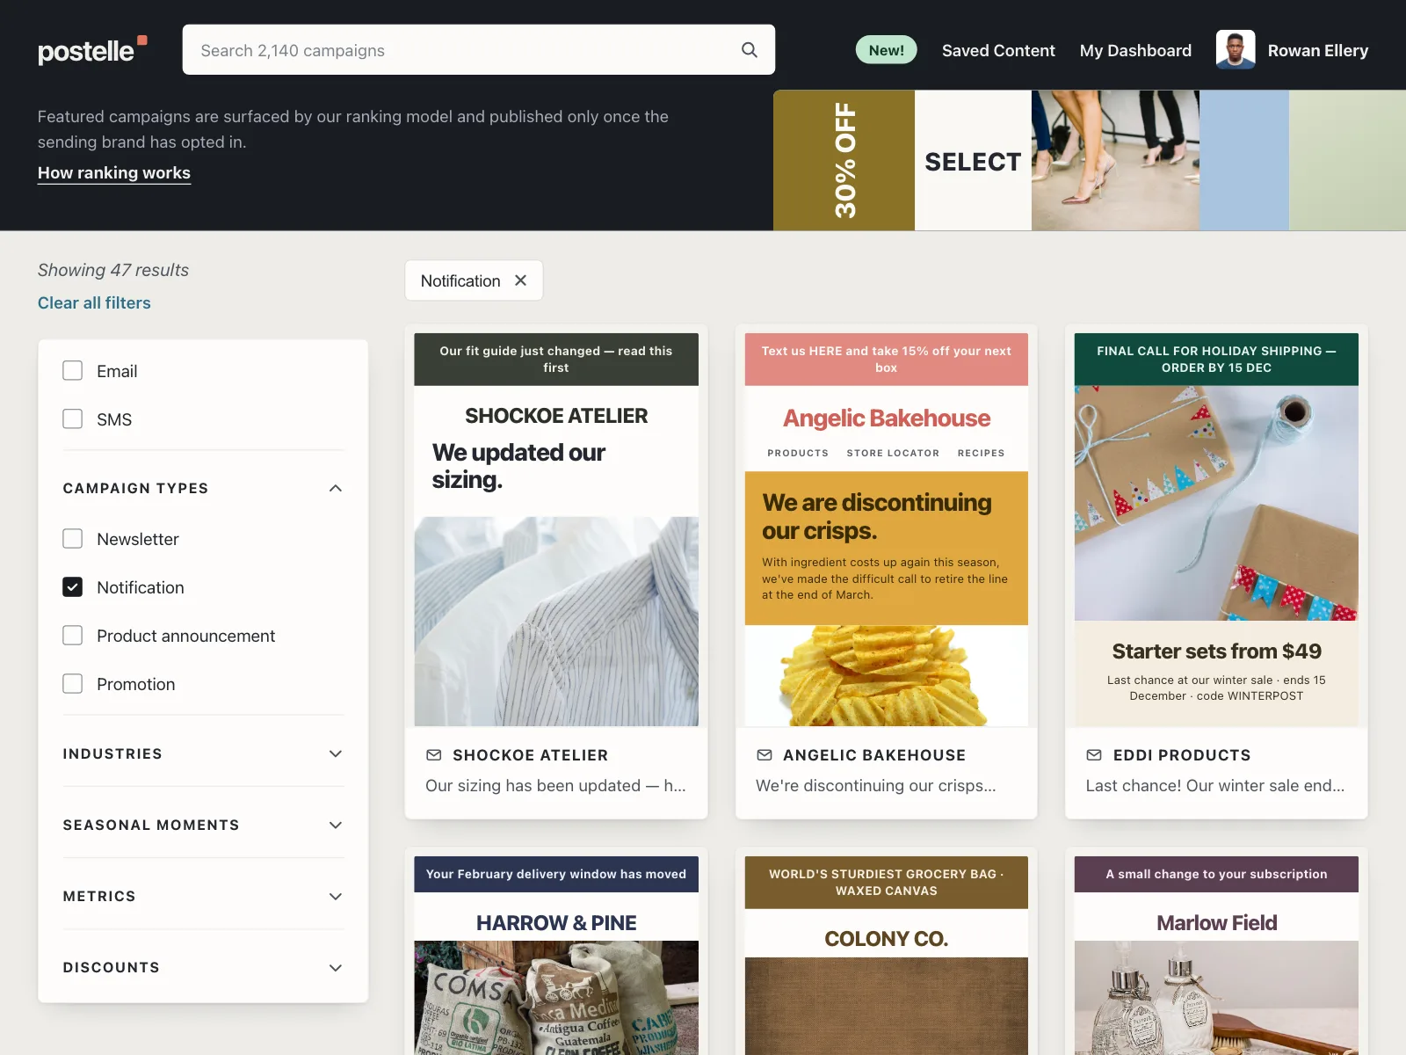
Task: Open the Rowan Ellery account menu
Action: point(1317,50)
